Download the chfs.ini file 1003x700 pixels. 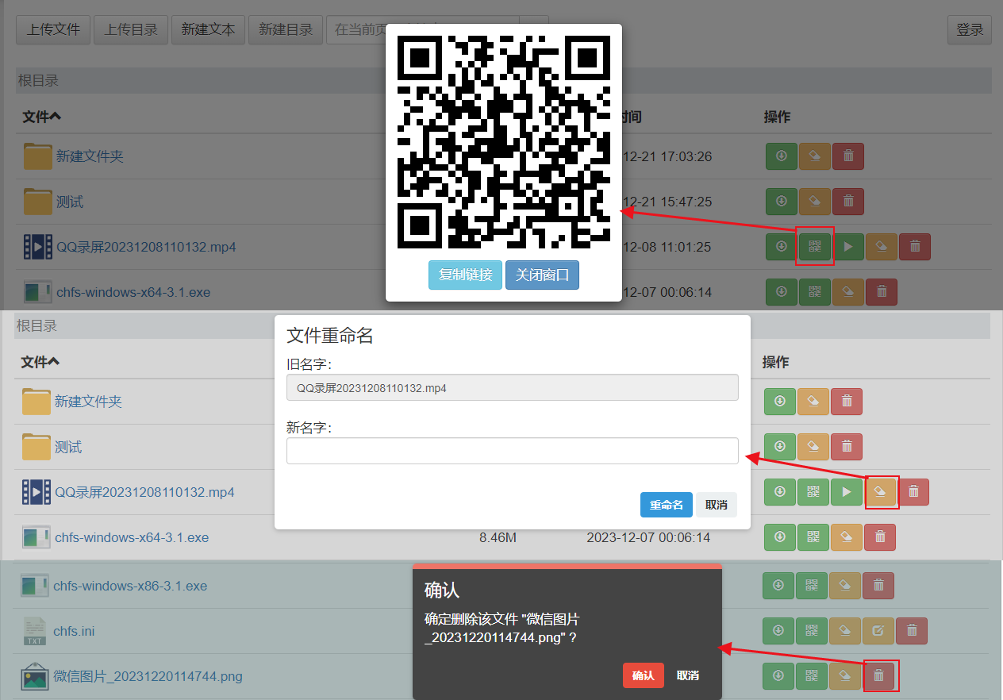point(778,631)
